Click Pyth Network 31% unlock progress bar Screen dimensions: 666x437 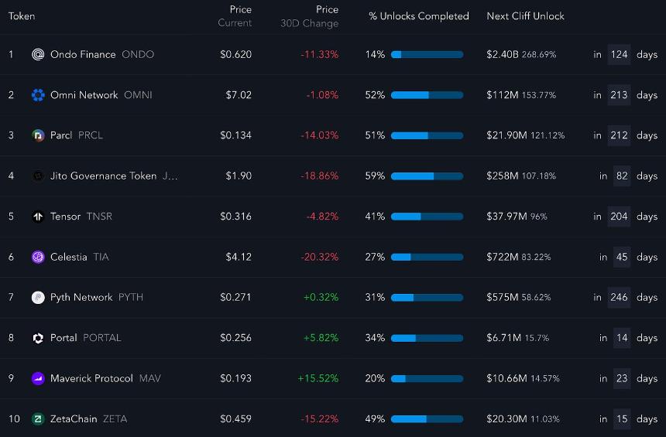pyautogui.click(x=427, y=298)
